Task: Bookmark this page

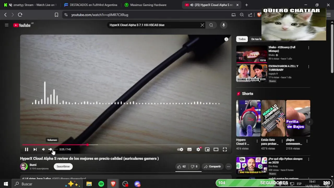Action: [x=56, y=15]
